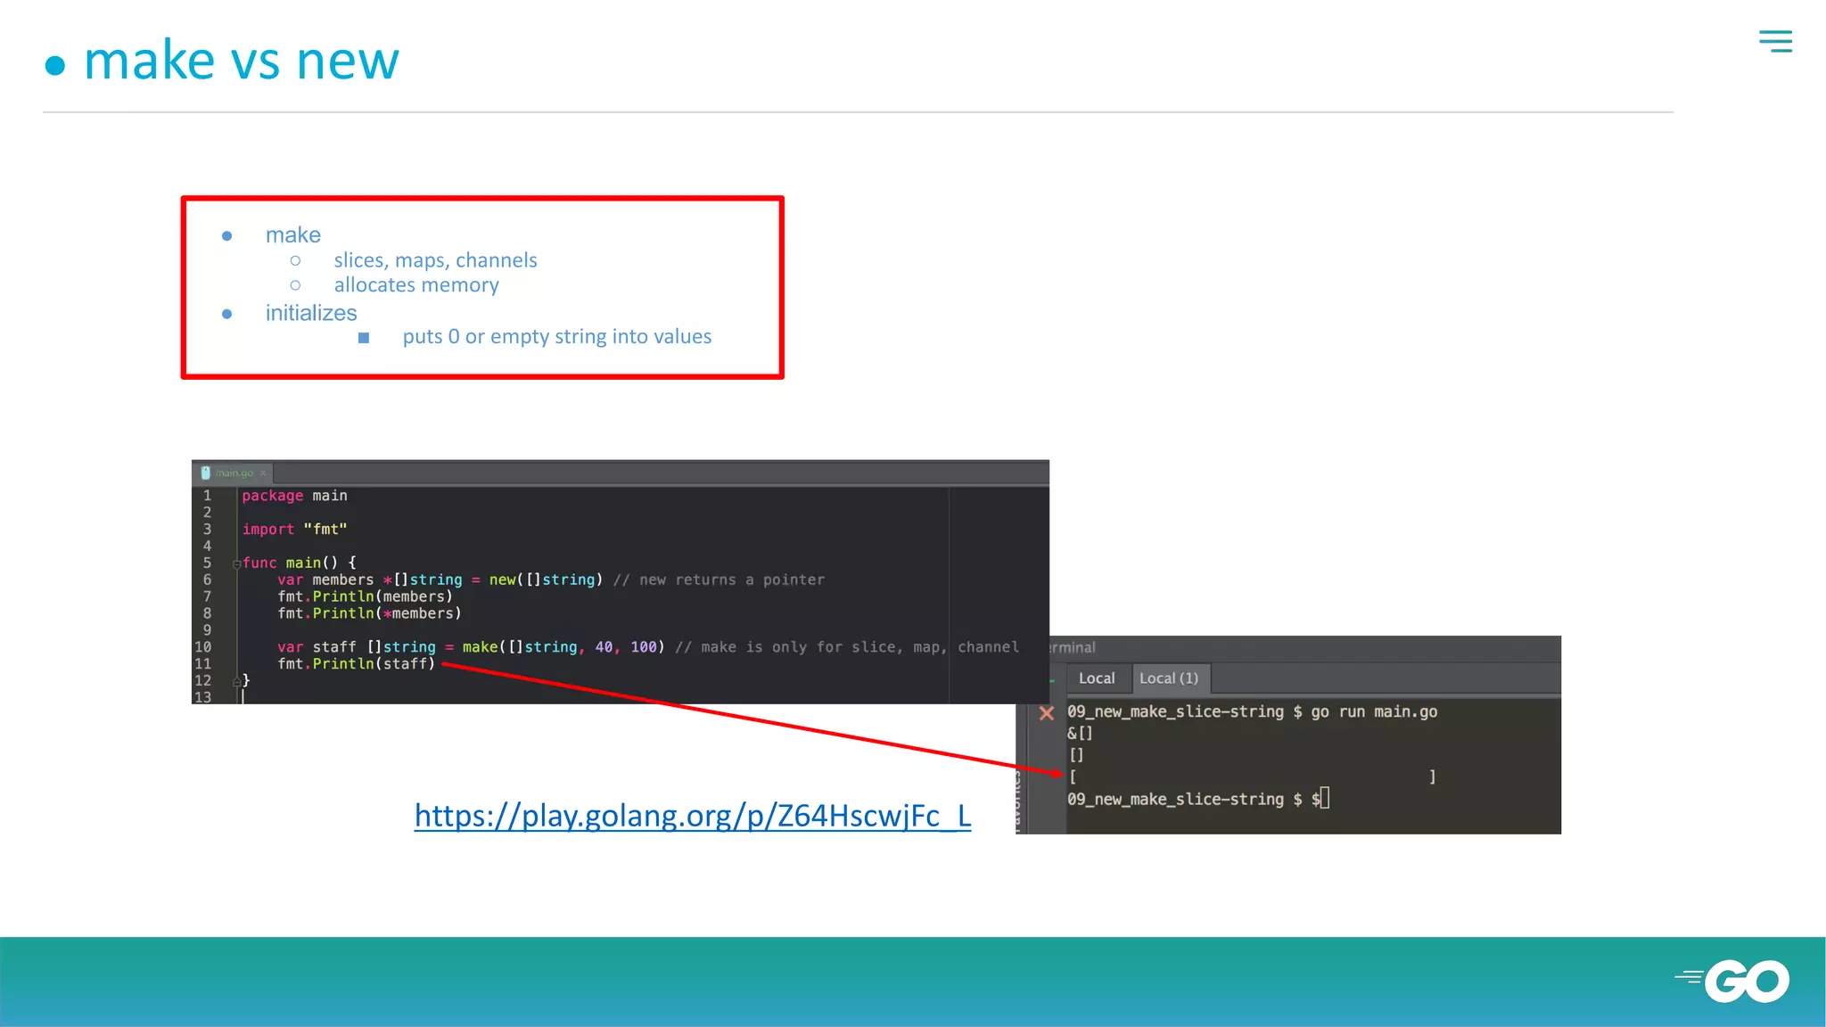Viewport: 1826px width, 1027px height.
Task: Click 'puts 0 or empty string into values' text
Action: pos(556,337)
